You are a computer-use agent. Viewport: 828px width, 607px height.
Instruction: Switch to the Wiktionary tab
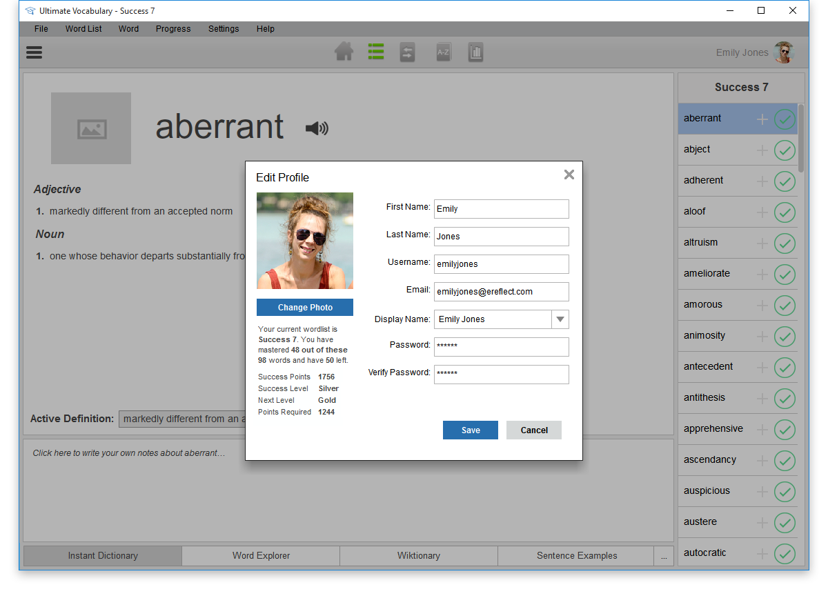418,556
